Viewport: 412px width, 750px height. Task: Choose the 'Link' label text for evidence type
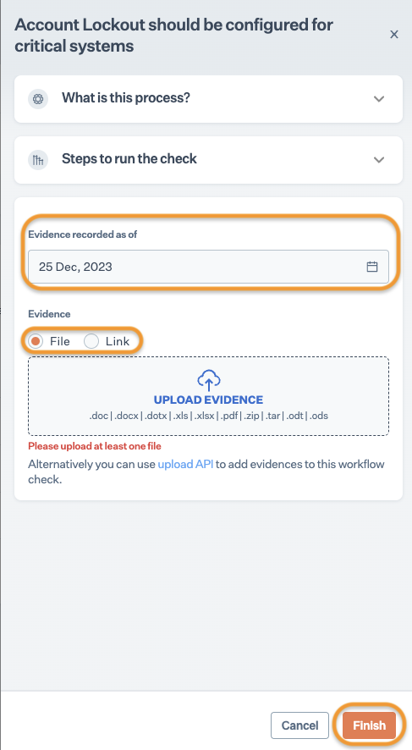(118, 341)
